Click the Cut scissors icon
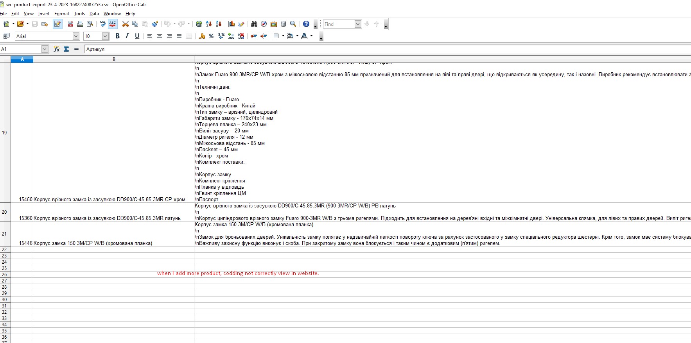This screenshot has height=343, width=691. 126,24
